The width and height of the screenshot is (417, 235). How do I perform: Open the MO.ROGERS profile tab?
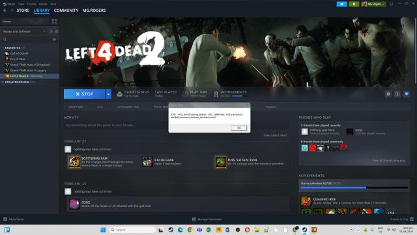94,10
